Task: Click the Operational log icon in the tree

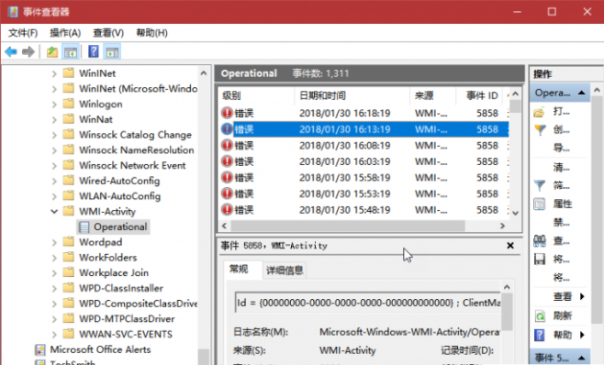Action: 84,227
